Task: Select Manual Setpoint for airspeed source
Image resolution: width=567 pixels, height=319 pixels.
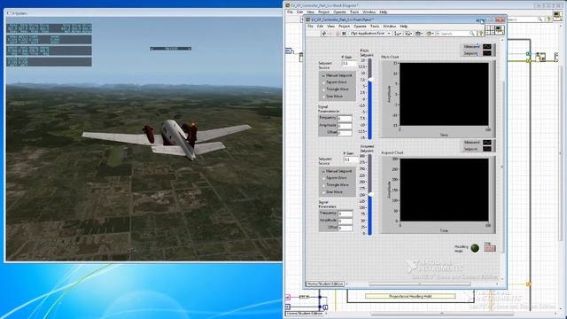Action: coord(337,171)
